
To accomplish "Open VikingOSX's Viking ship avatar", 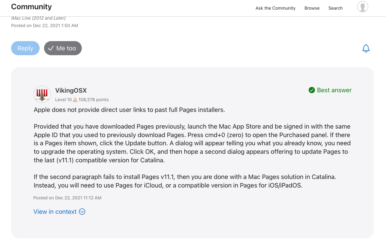I will tap(42, 94).
